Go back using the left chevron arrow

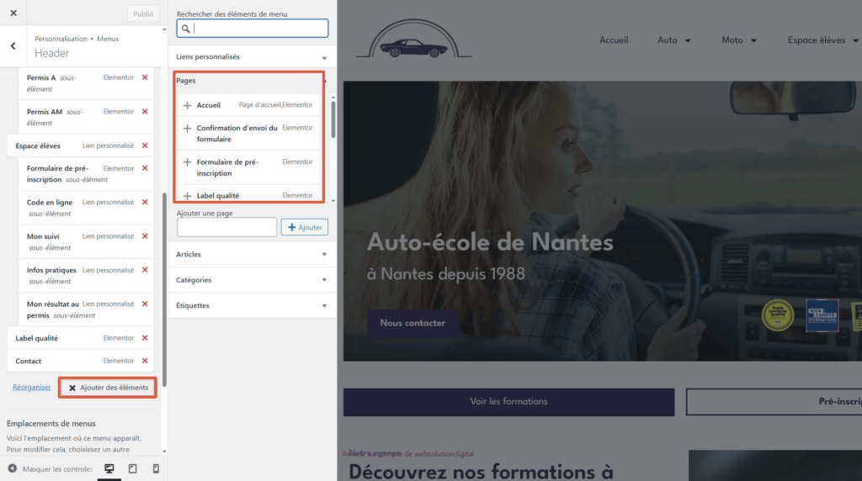[x=13, y=46]
